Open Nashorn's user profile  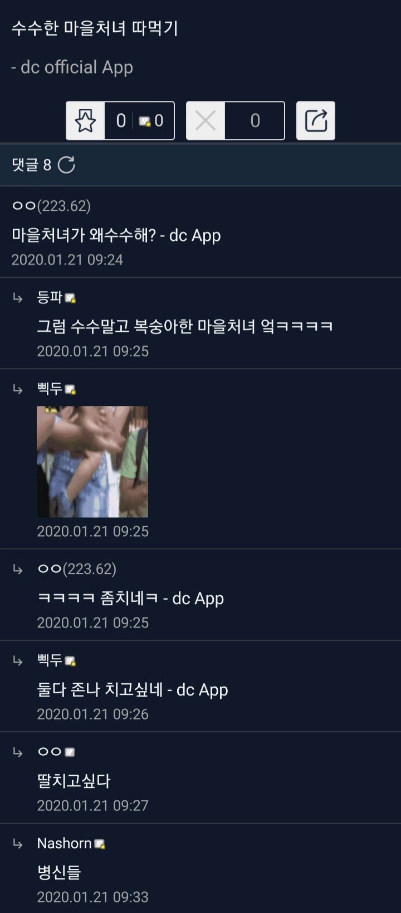point(64,843)
